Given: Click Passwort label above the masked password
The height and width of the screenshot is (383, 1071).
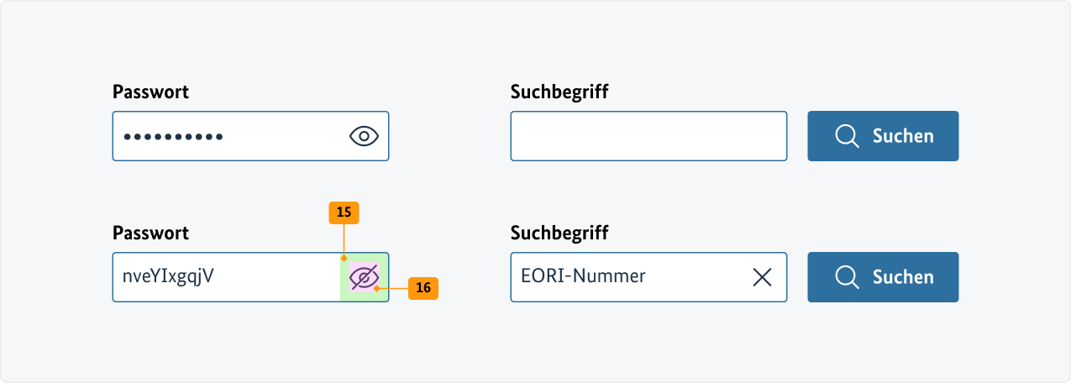Looking at the screenshot, I should click(x=151, y=92).
